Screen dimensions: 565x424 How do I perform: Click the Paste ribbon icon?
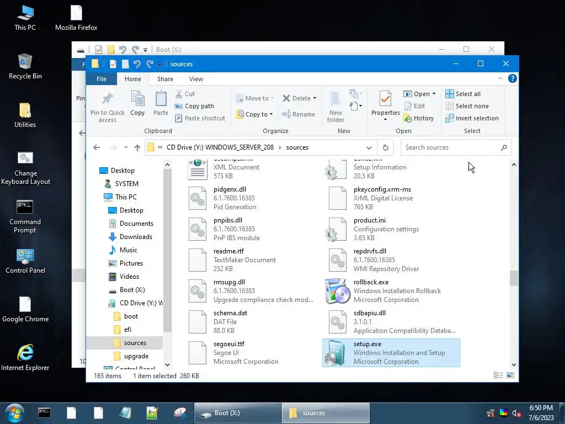pyautogui.click(x=161, y=99)
